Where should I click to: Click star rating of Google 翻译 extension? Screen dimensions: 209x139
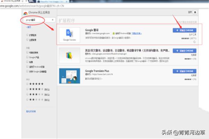pyautogui.click(x=185, y=38)
